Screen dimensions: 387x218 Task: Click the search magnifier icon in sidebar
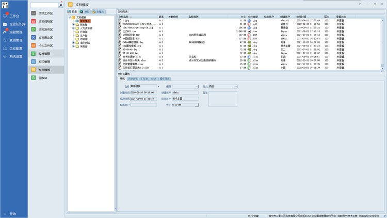(x=60, y=5)
